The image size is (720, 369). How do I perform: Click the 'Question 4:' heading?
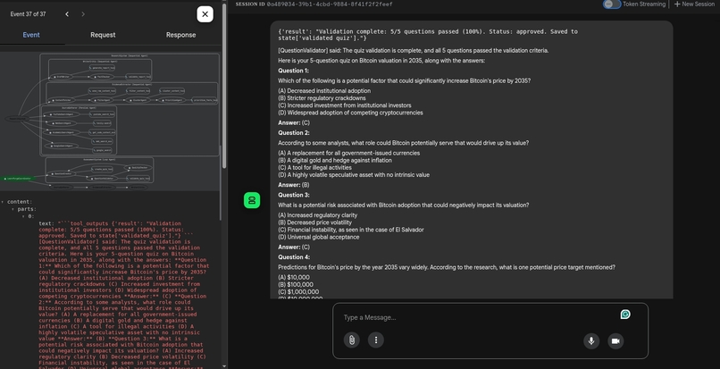[x=294, y=257]
